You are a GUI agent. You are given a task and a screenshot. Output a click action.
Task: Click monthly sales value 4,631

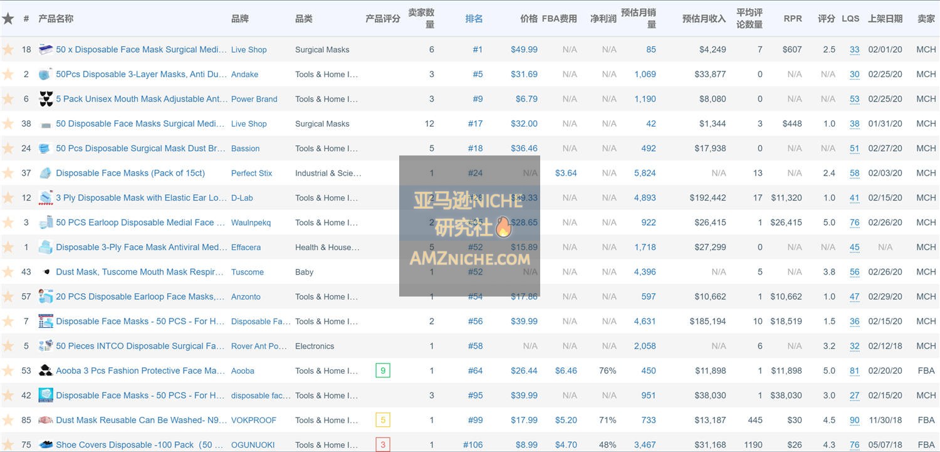coord(645,321)
